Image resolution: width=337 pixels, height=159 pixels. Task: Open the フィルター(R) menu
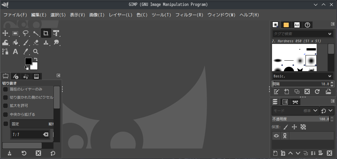[x=189, y=15]
